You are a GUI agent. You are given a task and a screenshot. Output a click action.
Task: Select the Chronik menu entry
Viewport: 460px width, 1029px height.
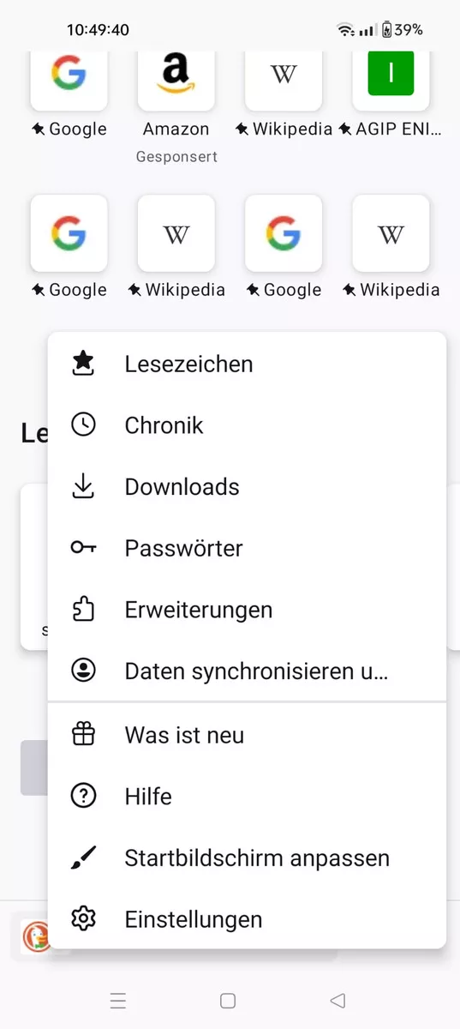pos(247,425)
